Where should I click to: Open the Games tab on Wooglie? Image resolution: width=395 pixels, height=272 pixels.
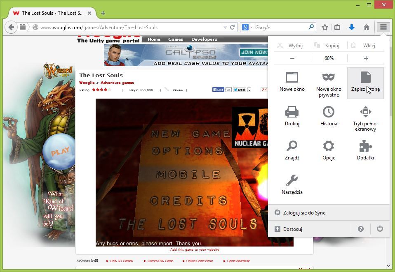tap(176, 39)
